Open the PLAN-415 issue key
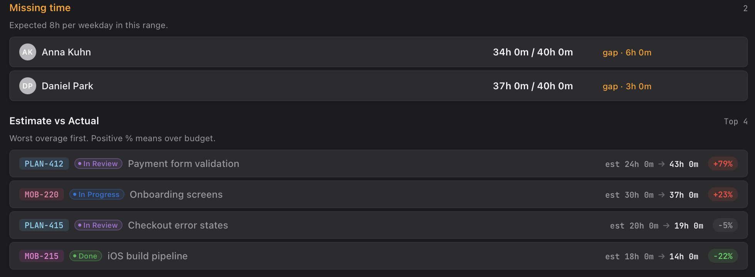755x277 pixels. tap(44, 225)
